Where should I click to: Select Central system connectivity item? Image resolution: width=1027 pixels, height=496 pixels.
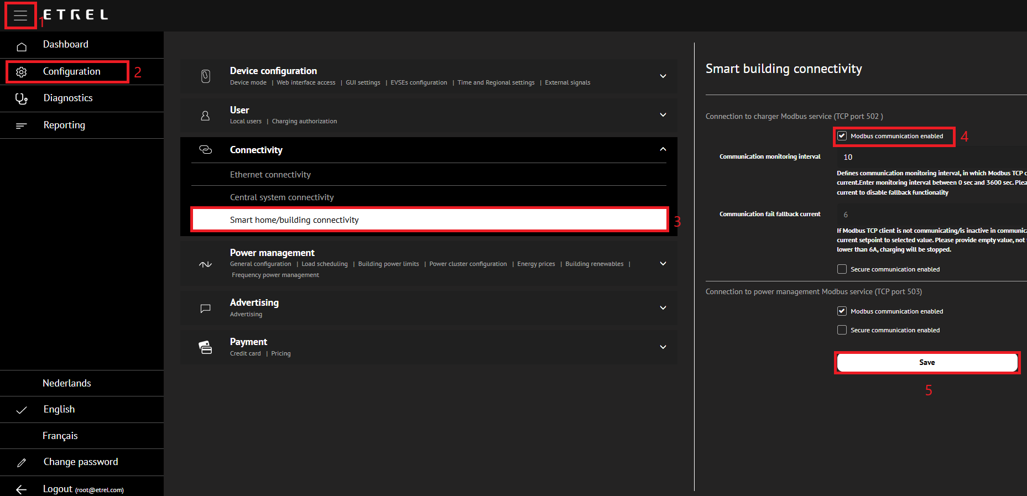(x=281, y=197)
